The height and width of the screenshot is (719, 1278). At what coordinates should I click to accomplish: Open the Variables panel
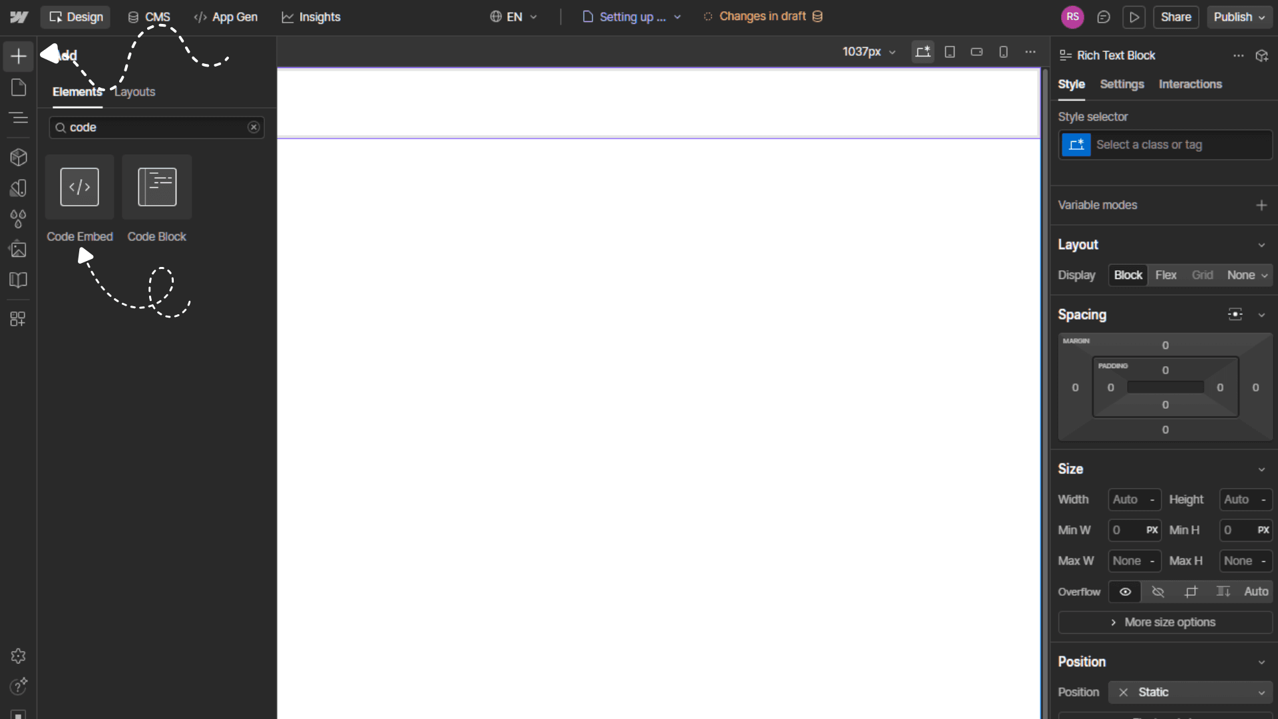[x=18, y=219]
